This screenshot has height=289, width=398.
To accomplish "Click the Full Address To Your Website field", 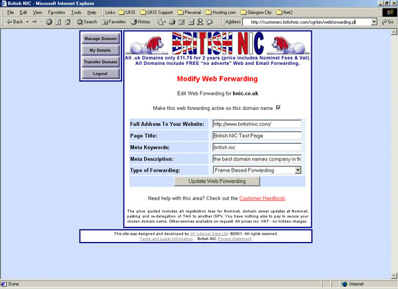I will pyautogui.click(x=257, y=124).
